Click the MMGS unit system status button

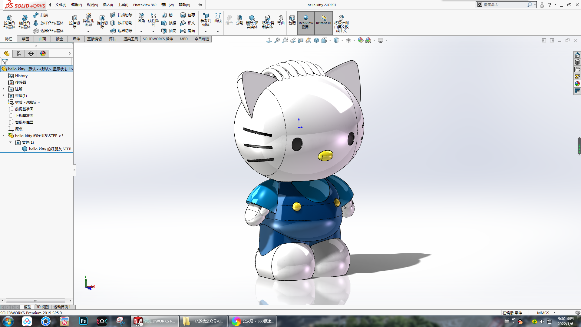543,313
